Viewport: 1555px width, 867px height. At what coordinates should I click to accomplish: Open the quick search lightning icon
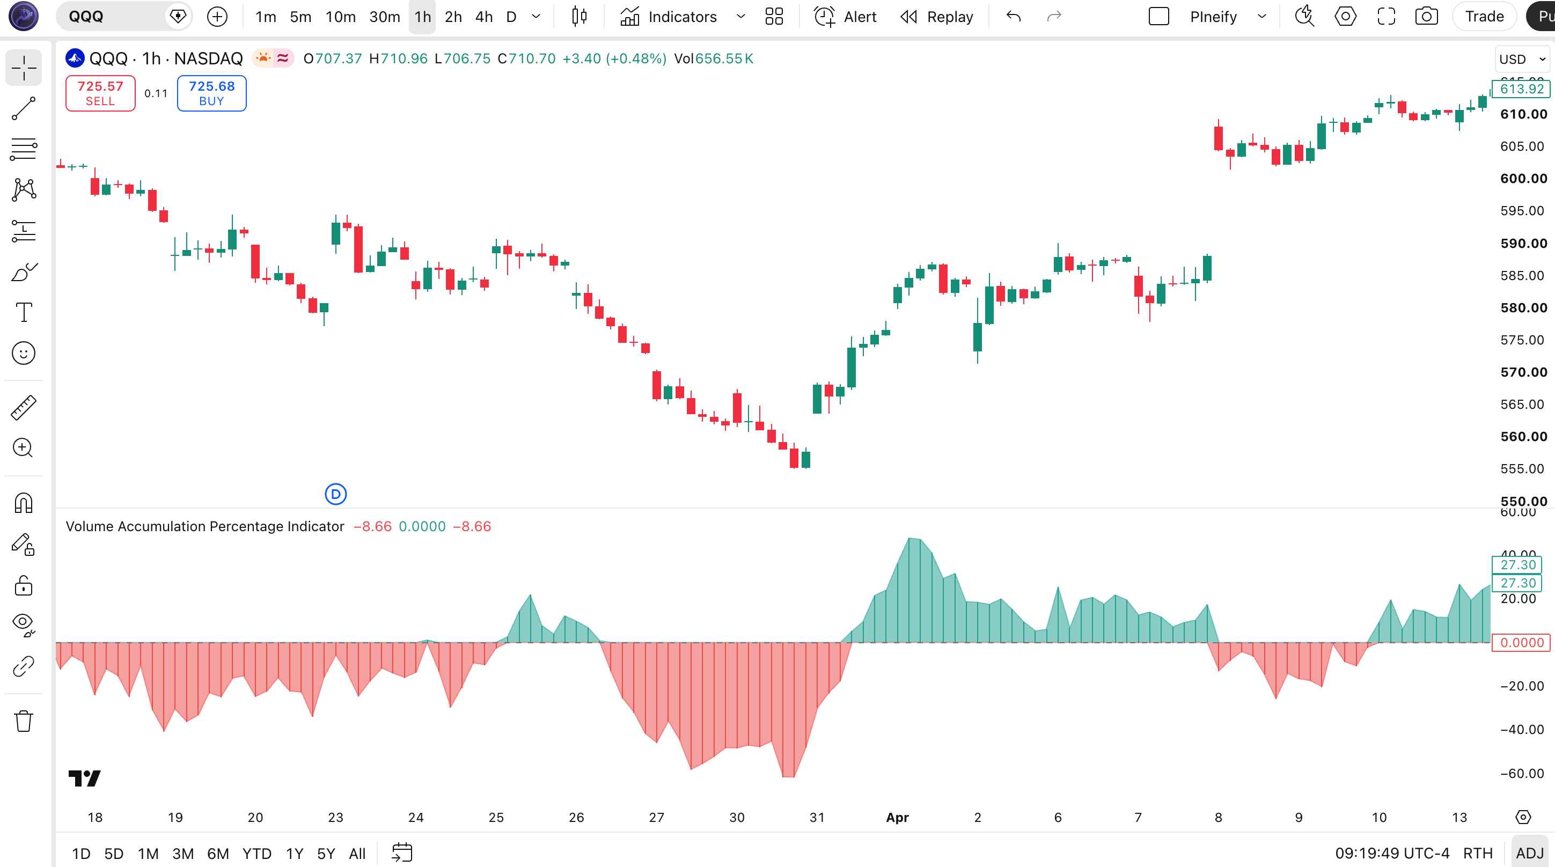1304,16
